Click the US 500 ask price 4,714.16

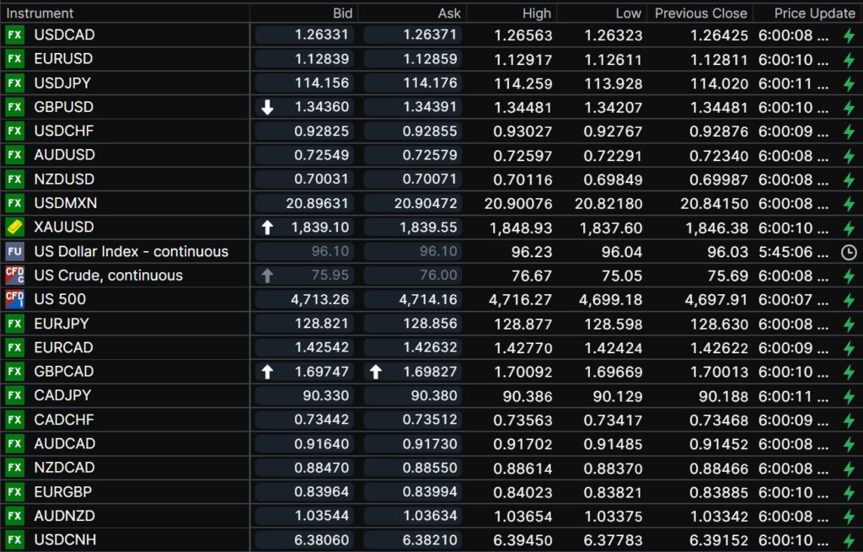click(428, 299)
